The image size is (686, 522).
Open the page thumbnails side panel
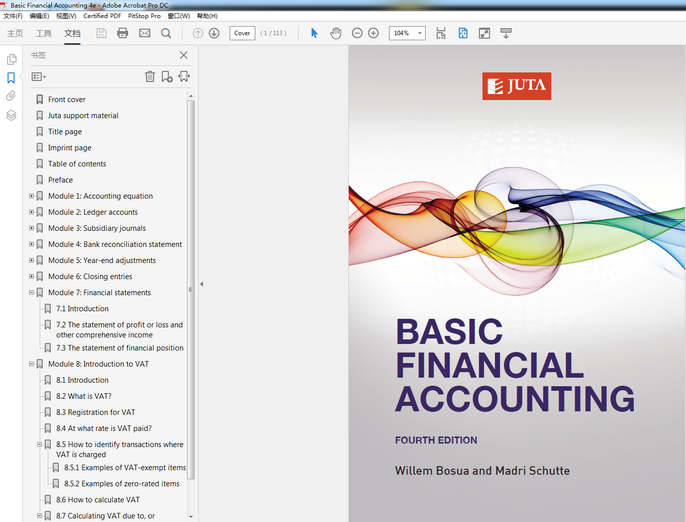point(11,59)
